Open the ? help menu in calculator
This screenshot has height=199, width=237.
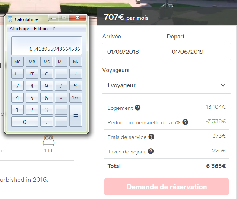click(x=54, y=29)
